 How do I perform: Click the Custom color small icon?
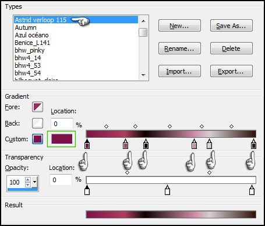(x=37, y=139)
